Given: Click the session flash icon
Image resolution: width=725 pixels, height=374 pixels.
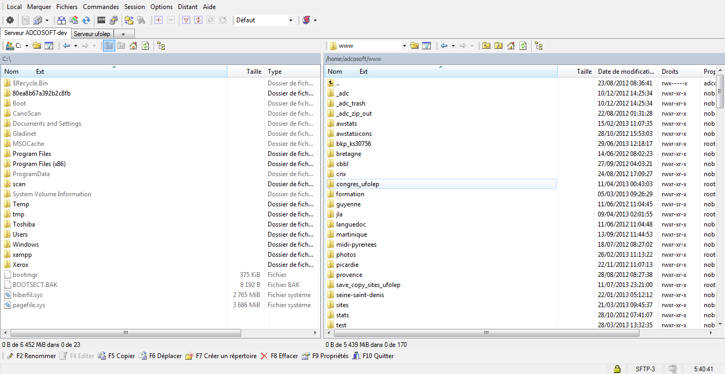Looking at the screenshot, I should [306, 20].
